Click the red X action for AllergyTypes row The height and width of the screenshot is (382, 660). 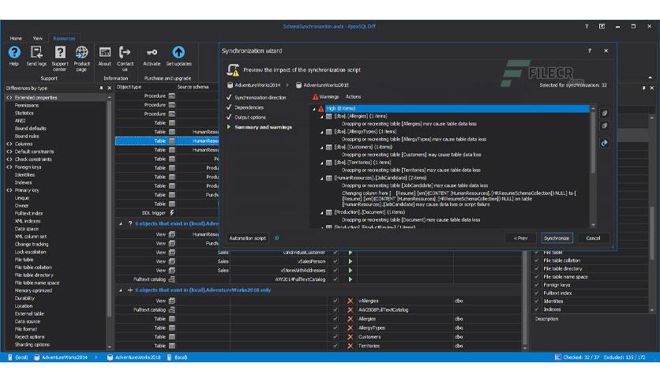click(x=350, y=328)
